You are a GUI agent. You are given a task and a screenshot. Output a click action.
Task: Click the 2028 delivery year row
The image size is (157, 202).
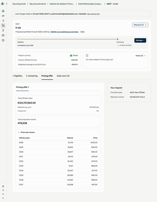tap(58, 143)
